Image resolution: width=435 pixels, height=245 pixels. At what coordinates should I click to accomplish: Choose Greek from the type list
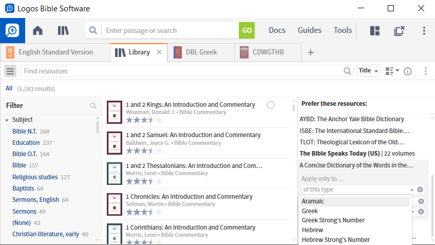[x=354, y=211]
